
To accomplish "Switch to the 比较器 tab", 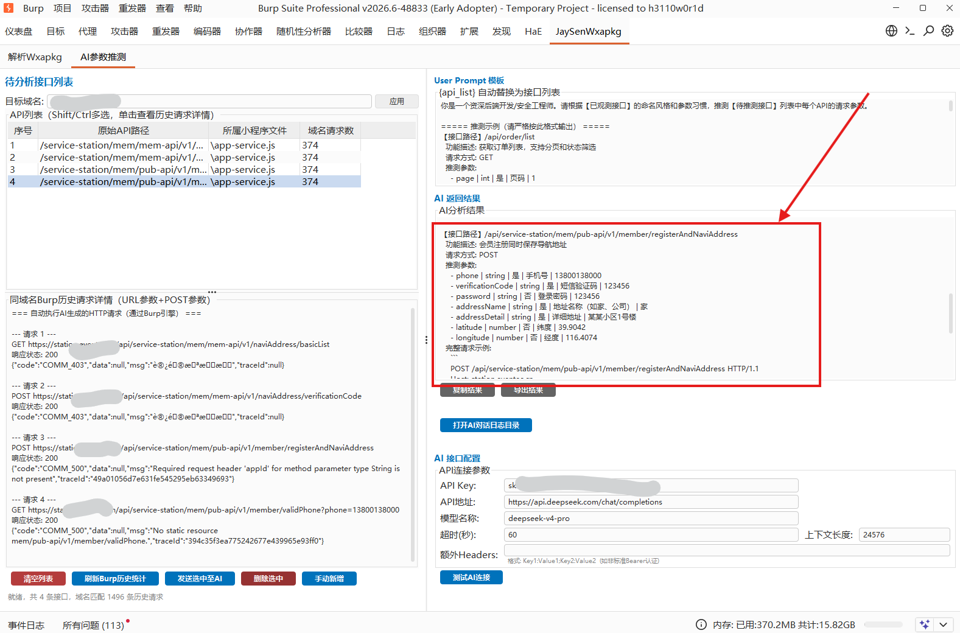I will pos(359,32).
